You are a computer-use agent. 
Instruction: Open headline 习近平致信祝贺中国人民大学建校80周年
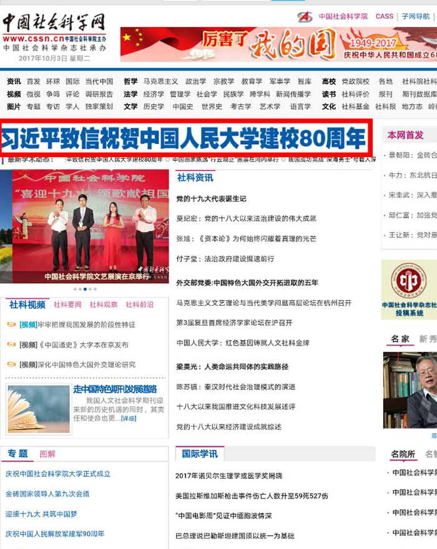(x=184, y=138)
